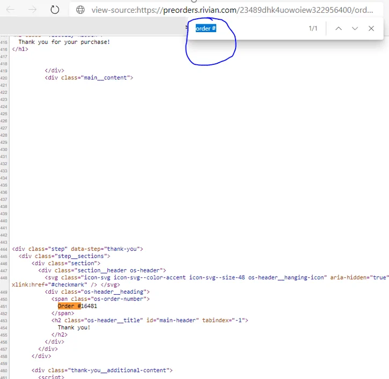
Task: Reload the page with the refresh icon
Action: coord(55,10)
